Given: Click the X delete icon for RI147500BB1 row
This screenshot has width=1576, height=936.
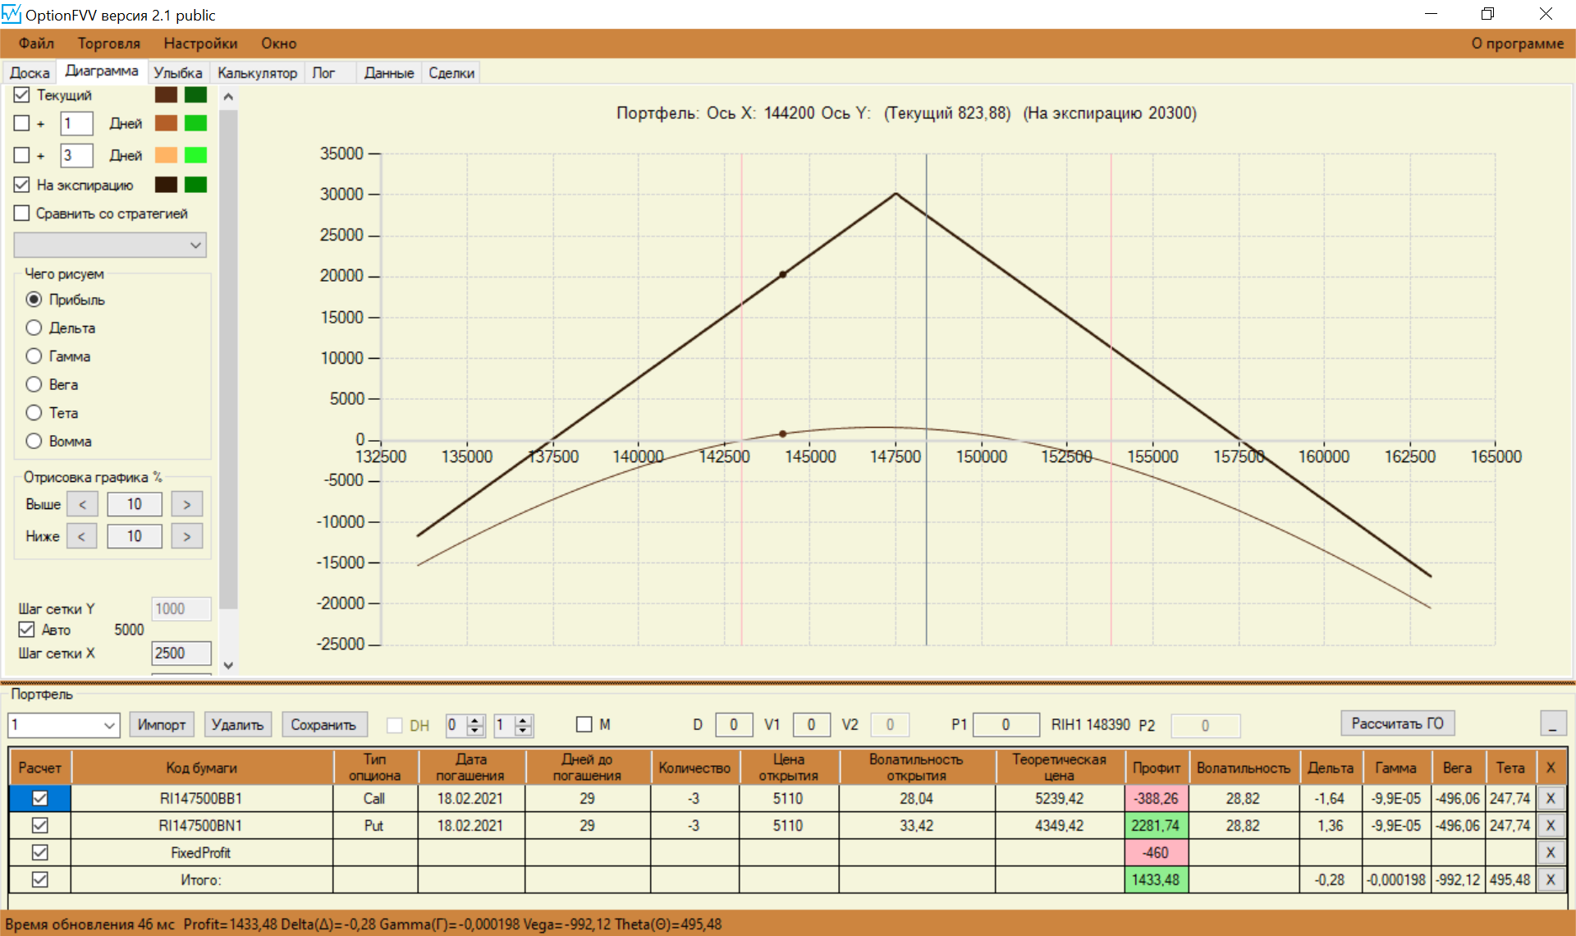Looking at the screenshot, I should click(x=1550, y=798).
